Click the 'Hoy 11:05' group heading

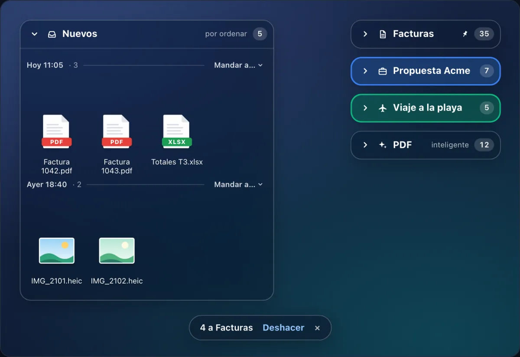click(45, 65)
